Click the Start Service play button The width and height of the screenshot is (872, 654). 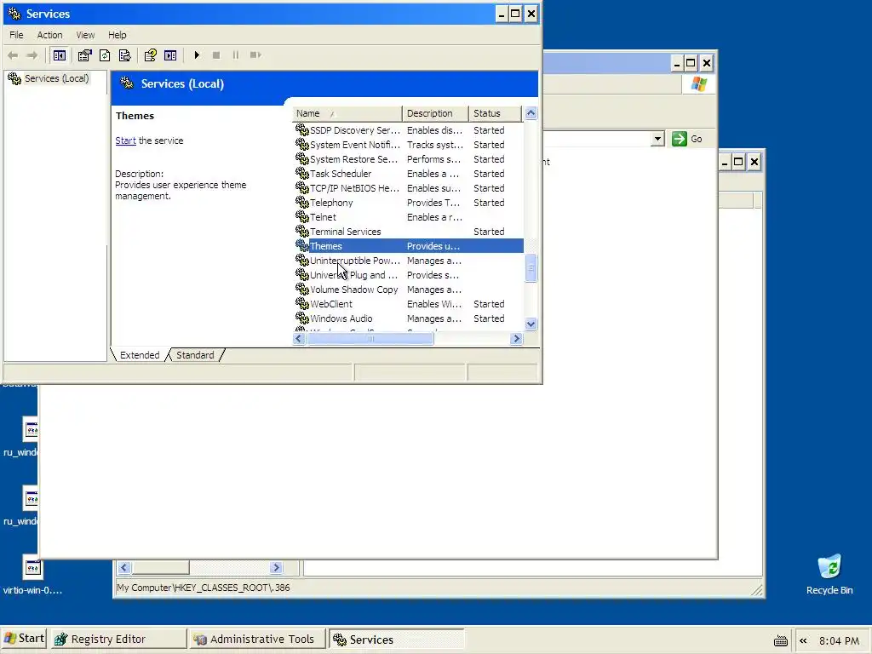pos(197,55)
